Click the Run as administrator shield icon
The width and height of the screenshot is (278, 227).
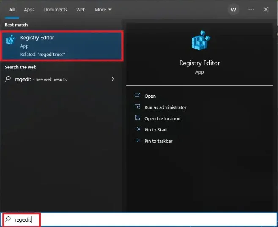pyautogui.click(x=137, y=107)
